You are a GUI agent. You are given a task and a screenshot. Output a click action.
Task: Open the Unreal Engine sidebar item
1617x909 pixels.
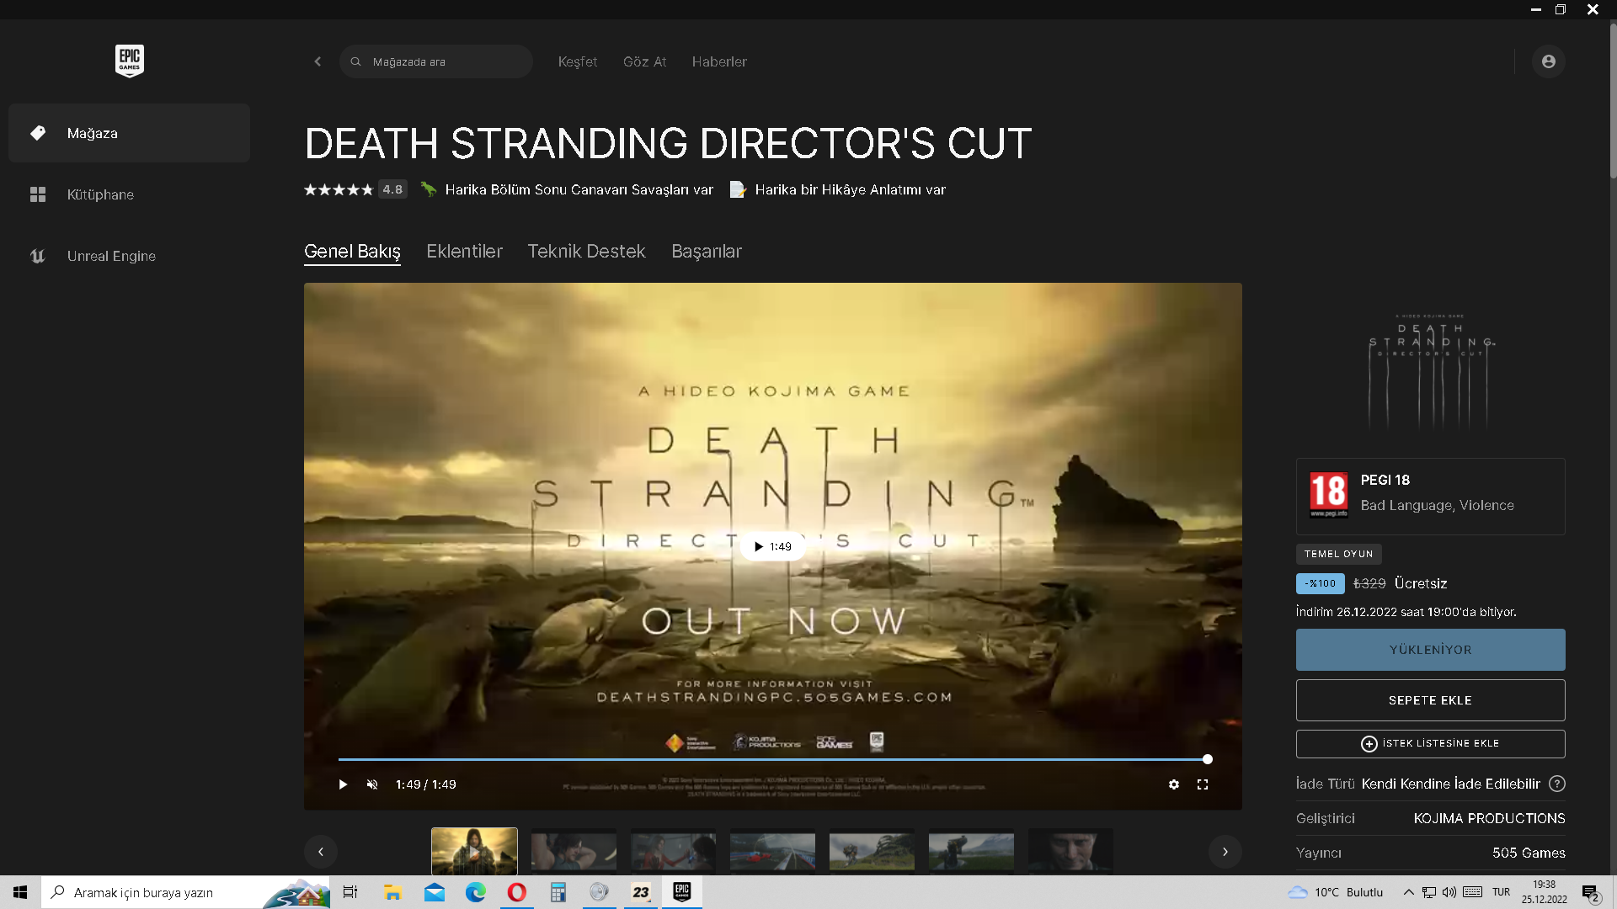click(111, 256)
